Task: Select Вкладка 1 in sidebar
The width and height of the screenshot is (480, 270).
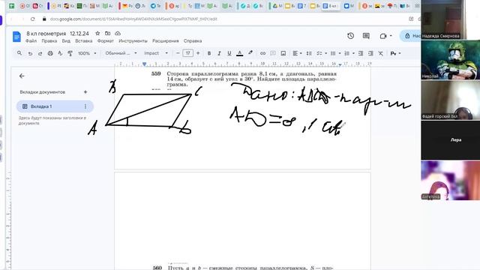Action: (x=55, y=106)
